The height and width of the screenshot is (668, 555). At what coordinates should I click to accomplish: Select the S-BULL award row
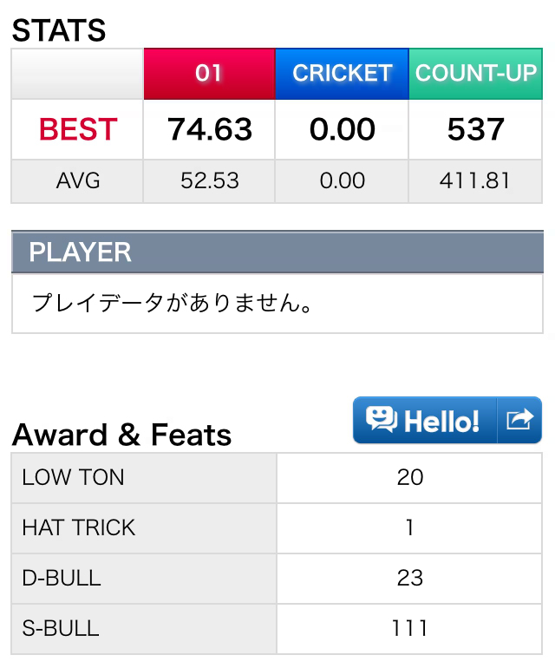(x=277, y=629)
